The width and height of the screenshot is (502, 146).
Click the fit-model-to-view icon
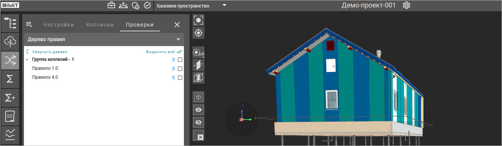pos(198,20)
